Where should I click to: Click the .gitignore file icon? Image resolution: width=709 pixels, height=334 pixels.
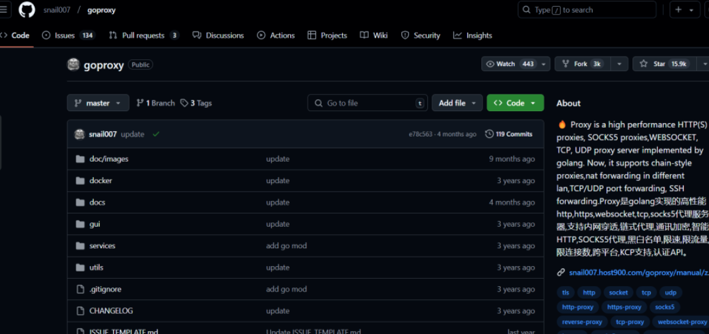81,289
